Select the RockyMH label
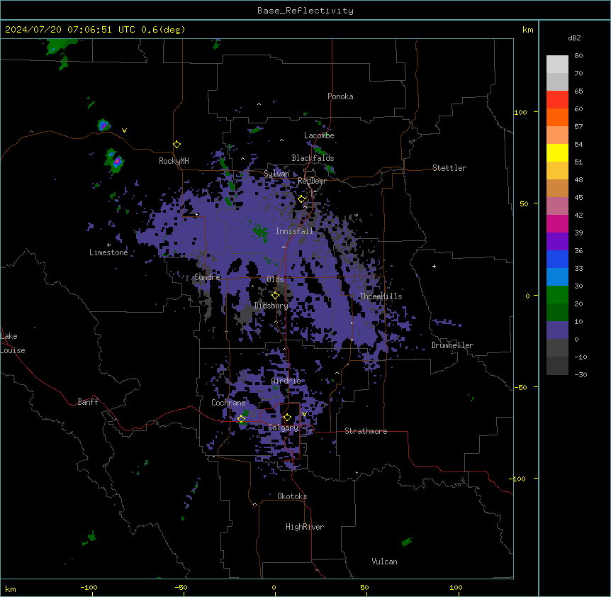 tap(174, 160)
